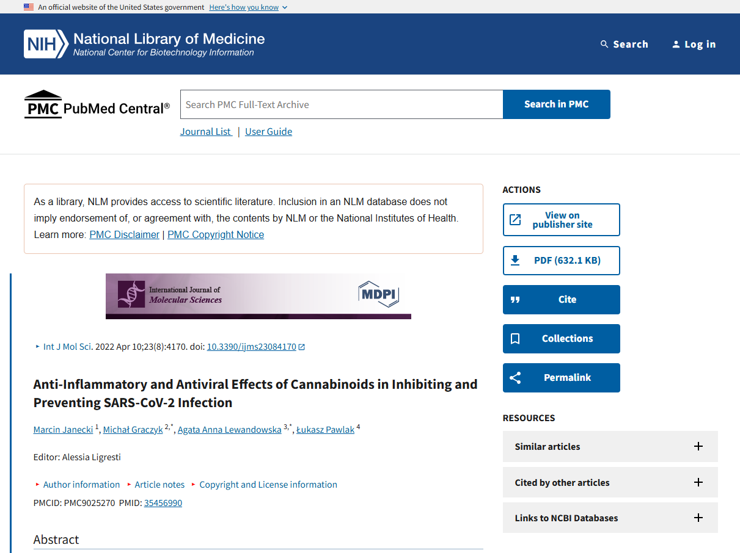Image resolution: width=740 pixels, height=553 pixels.
Task: Focus the Search PMC Full-Text Archive field
Action: pos(342,104)
